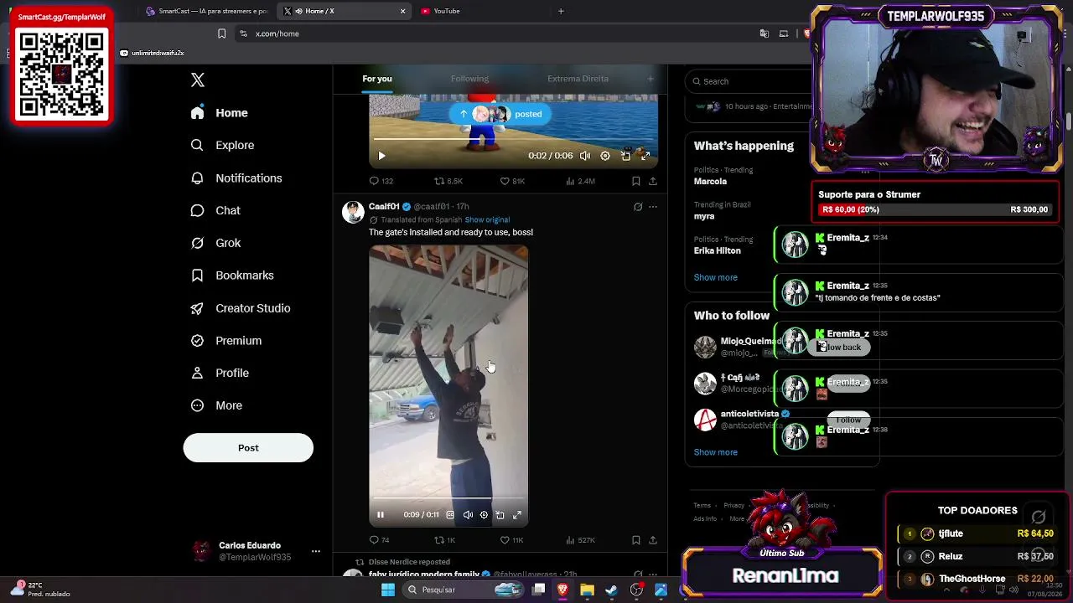
Task: Like the post with 81K likes
Action: point(512,181)
